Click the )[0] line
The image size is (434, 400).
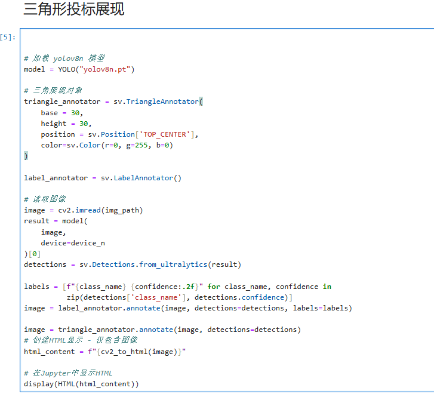[x=32, y=254]
